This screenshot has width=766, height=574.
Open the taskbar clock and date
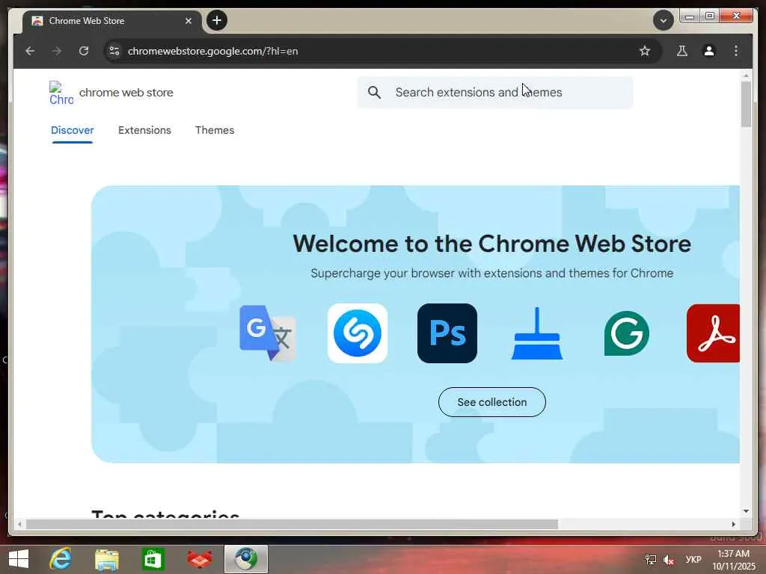click(x=733, y=560)
